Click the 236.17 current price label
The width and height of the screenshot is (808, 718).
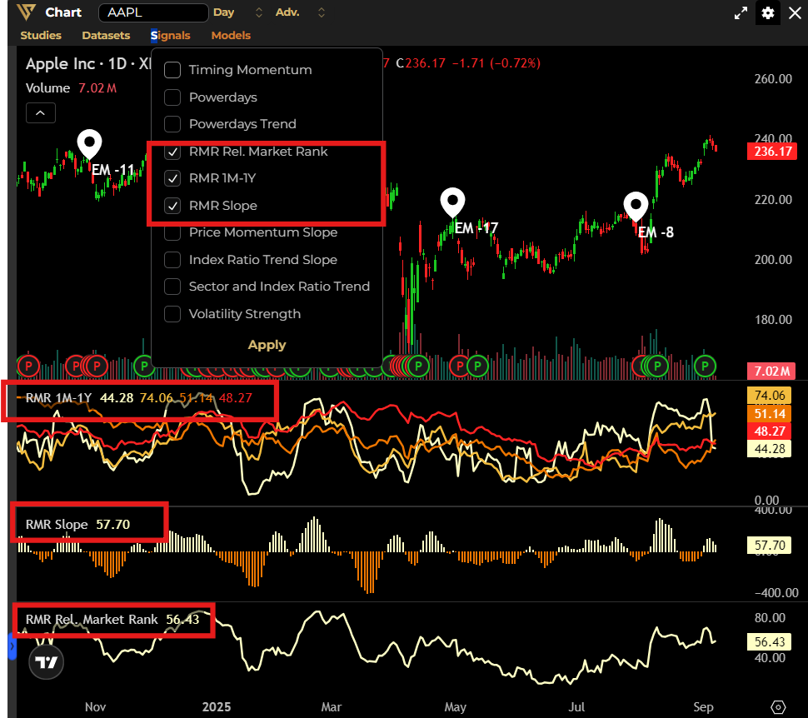(772, 152)
